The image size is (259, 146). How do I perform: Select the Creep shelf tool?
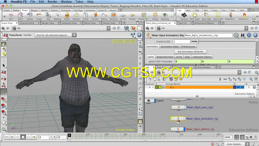[39, 17]
